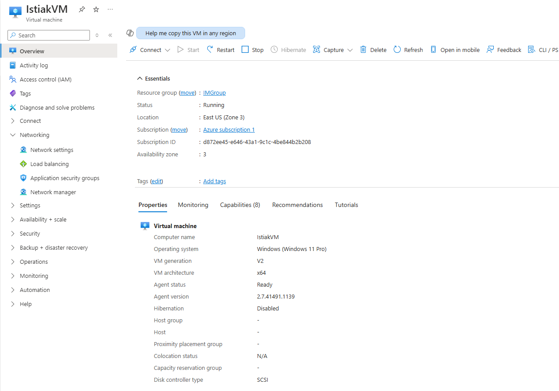Collapse the sidebar menu with double chevron

(x=110, y=35)
